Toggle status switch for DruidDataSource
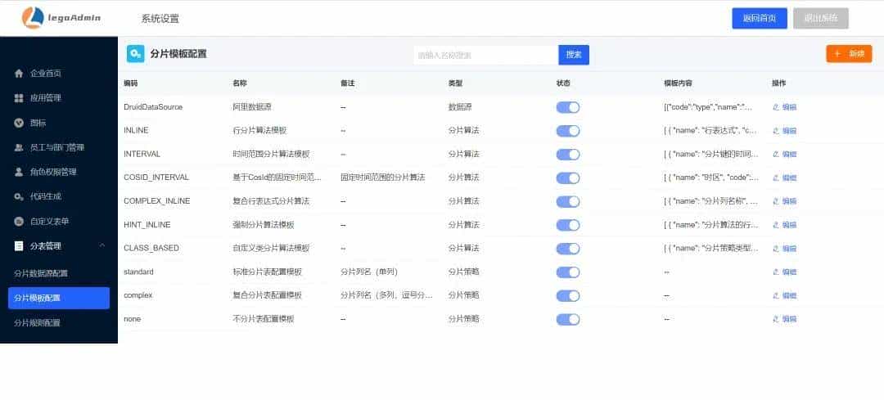This screenshot has height=400, width=884. 568,107
